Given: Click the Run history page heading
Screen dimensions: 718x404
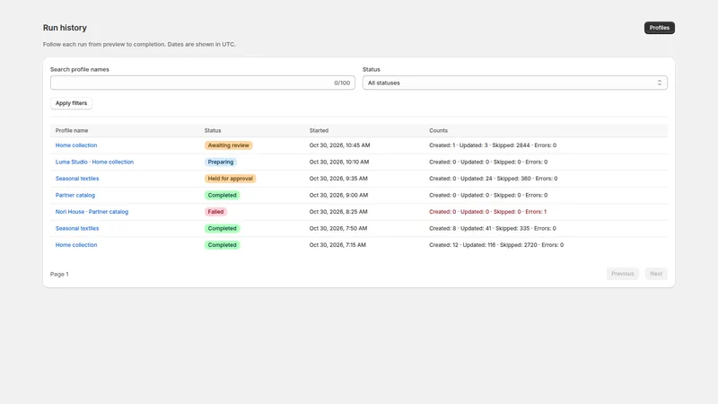Looking at the screenshot, I should [x=65, y=28].
